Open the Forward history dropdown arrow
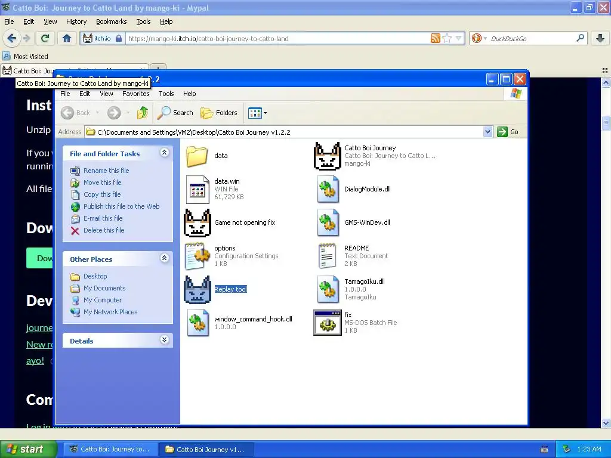The width and height of the screenshot is (611, 458). [128, 113]
